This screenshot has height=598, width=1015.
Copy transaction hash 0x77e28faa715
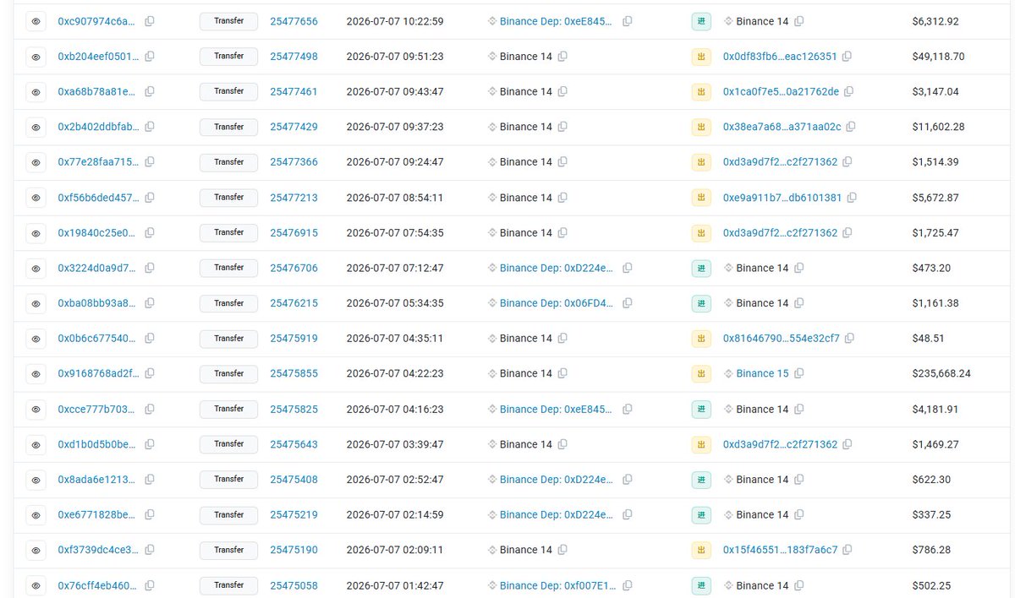(150, 162)
